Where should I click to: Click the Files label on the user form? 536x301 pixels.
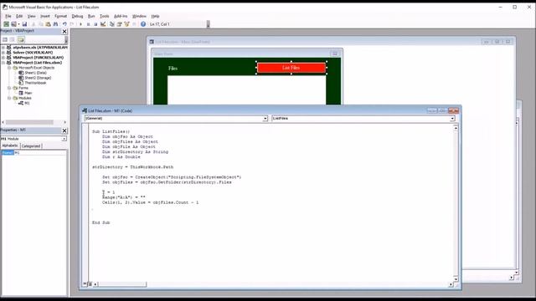(x=173, y=69)
